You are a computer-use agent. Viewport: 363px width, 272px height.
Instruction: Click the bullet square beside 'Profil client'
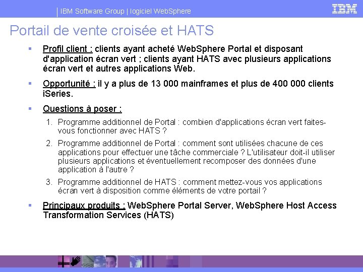pos(30,49)
